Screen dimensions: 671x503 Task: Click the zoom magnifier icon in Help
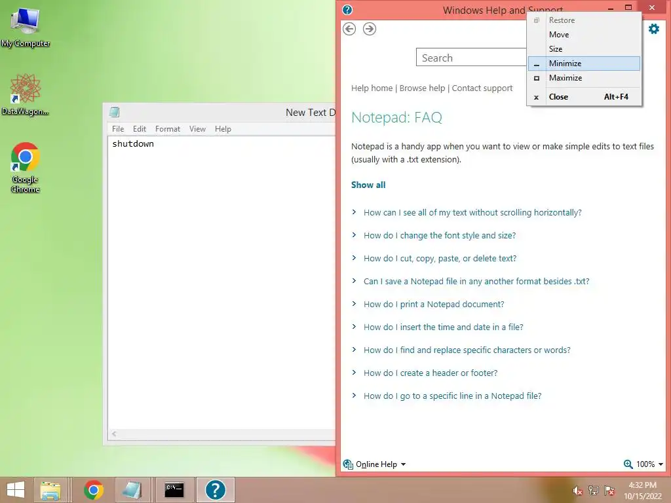tap(628, 464)
